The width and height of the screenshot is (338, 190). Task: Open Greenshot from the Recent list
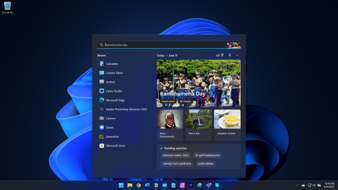coord(112,137)
